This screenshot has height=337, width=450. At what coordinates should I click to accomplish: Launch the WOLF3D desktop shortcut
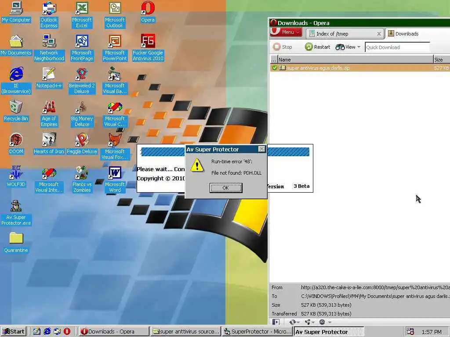[x=16, y=177]
